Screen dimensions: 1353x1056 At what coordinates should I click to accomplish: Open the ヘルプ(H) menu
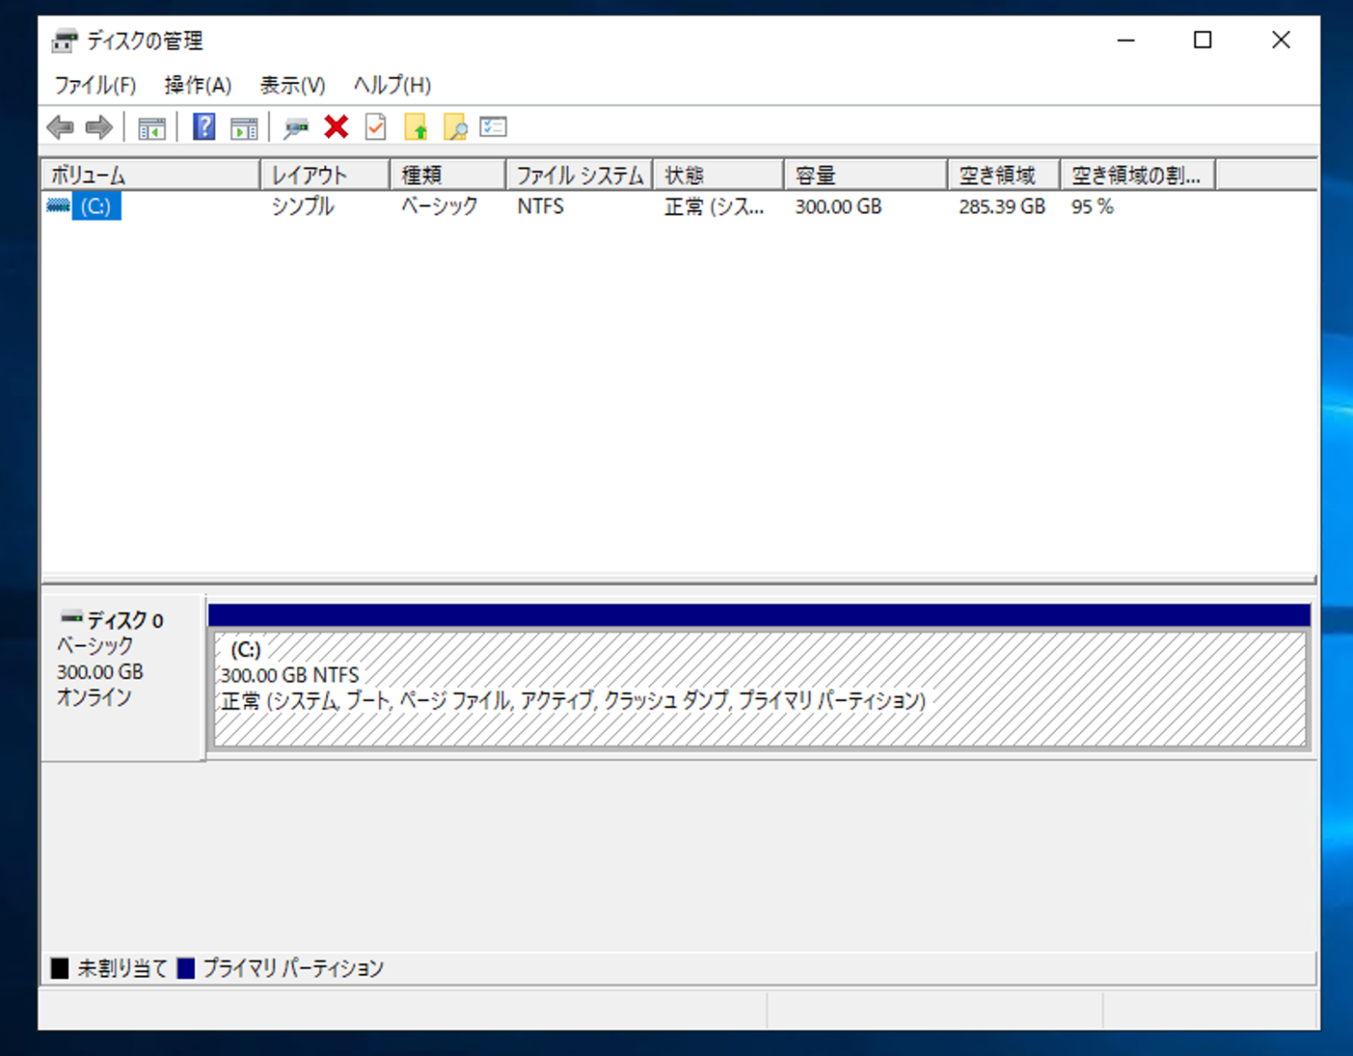[391, 85]
